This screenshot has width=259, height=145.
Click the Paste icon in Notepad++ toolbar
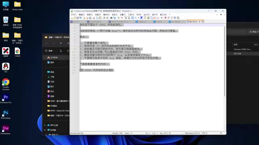[100, 18]
